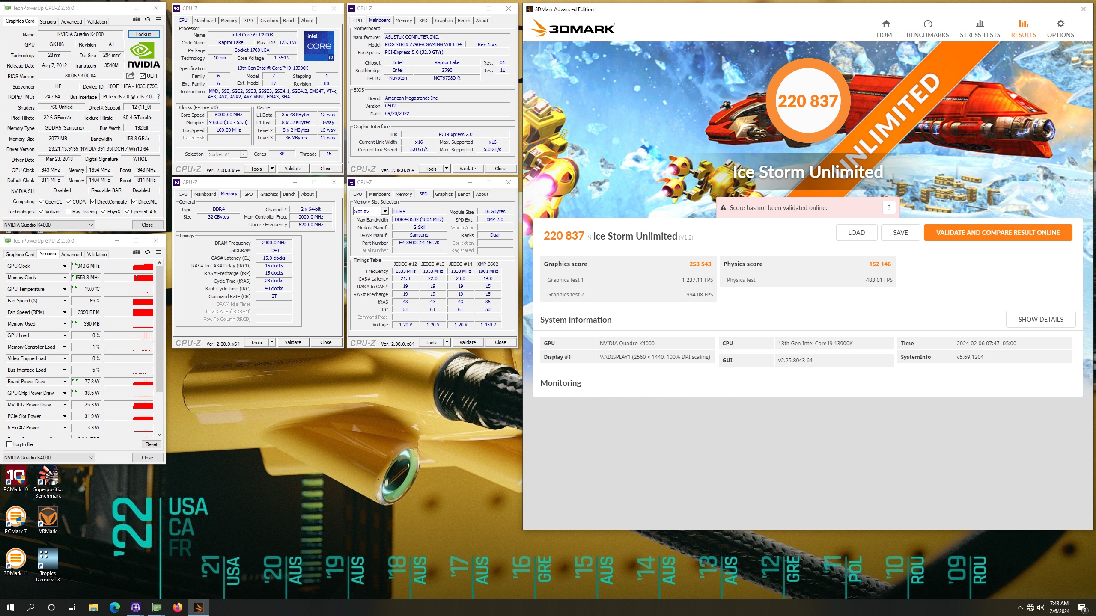
Task: Click SHOW DETAILS for System information
Action: coord(1041,320)
